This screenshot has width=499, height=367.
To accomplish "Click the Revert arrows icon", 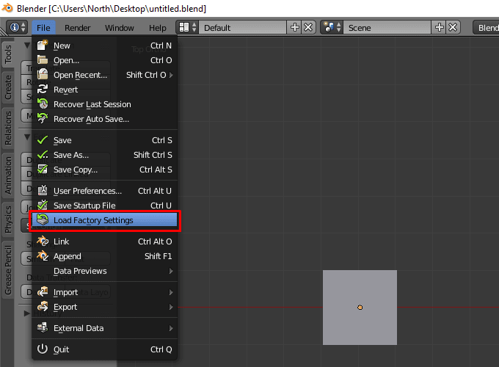I will click(x=43, y=89).
